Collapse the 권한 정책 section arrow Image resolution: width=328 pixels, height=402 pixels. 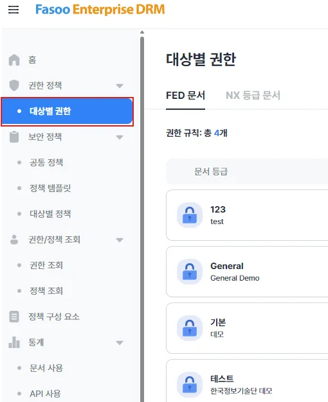click(120, 85)
